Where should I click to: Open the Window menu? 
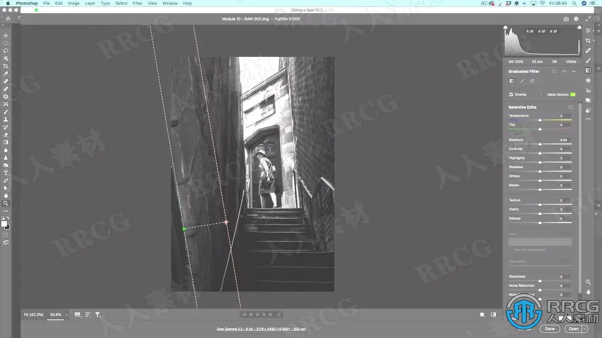coord(170,3)
